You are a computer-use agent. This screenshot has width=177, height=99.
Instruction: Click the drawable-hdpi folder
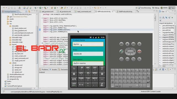tap(16, 37)
